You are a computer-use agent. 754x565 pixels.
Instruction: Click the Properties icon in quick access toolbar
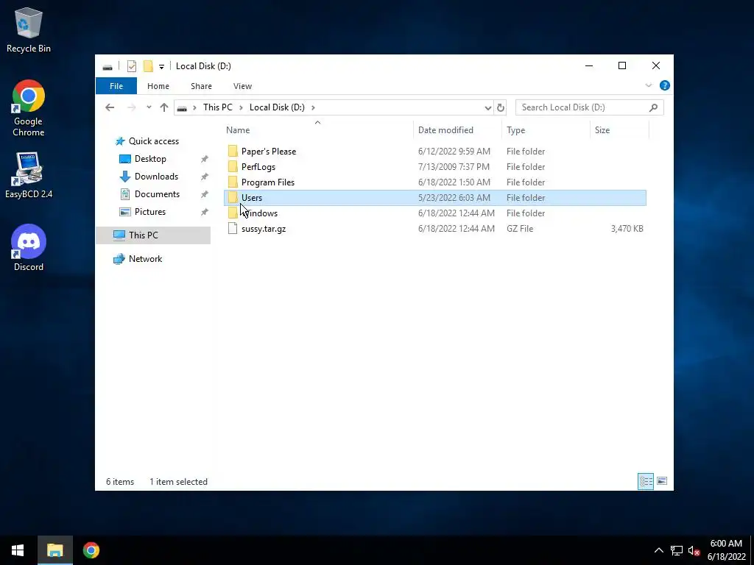(131, 66)
